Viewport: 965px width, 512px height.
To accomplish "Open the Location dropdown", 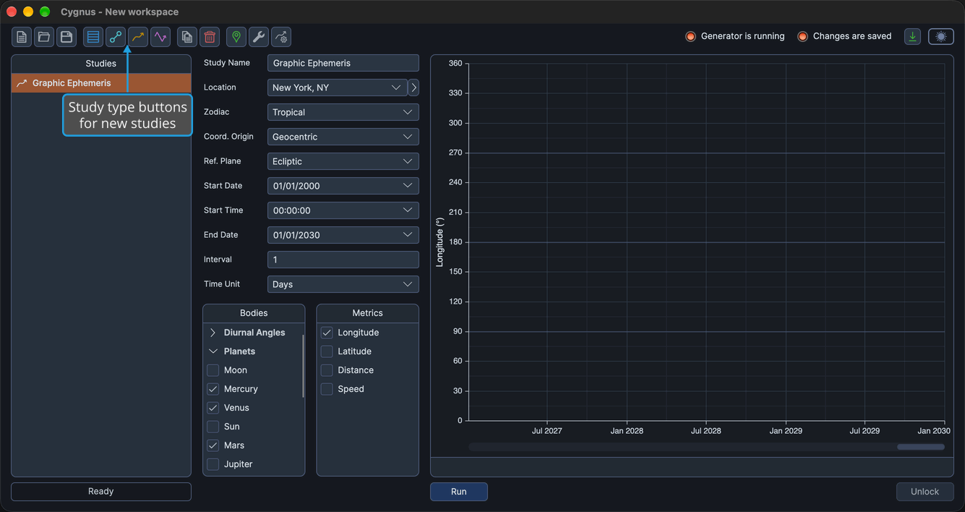I will point(337,88).
